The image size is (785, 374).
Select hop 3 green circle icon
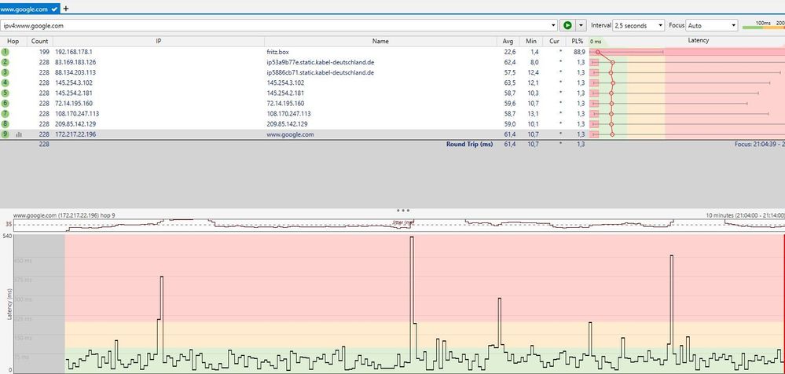pos(5,72)
